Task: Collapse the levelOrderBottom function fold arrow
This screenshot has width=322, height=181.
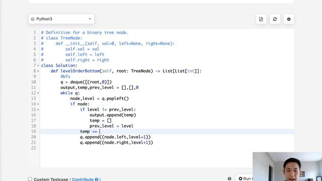Action: pos(38,71)
